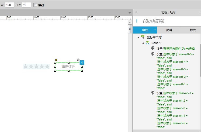The height and width of the screenshot is (132, 201).
Task: Click the canvas vertical scrollbar thumb
Action: [130, 29]
